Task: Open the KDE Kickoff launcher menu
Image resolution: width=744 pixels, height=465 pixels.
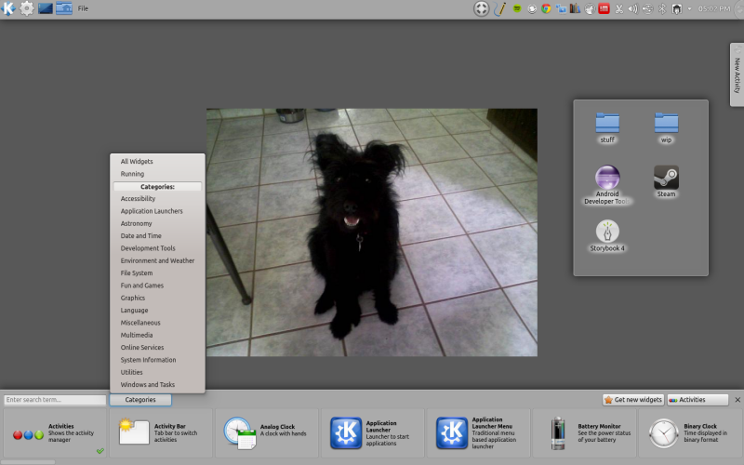Action: pos(8,8)
